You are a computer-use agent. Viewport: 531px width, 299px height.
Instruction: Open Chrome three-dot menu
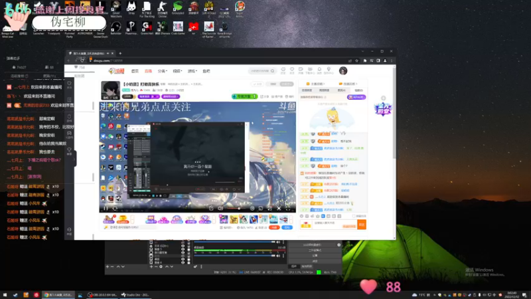pyautogui.click(x=392, y=60)
